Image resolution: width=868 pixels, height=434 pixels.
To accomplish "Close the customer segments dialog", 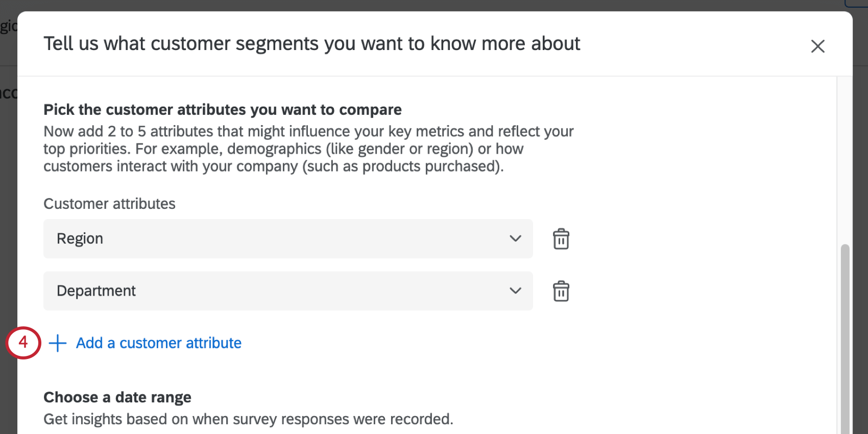I will 817,46.
